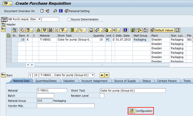Select next item with down arrow
Screen dimensions: 193x116
click(107, 75)
